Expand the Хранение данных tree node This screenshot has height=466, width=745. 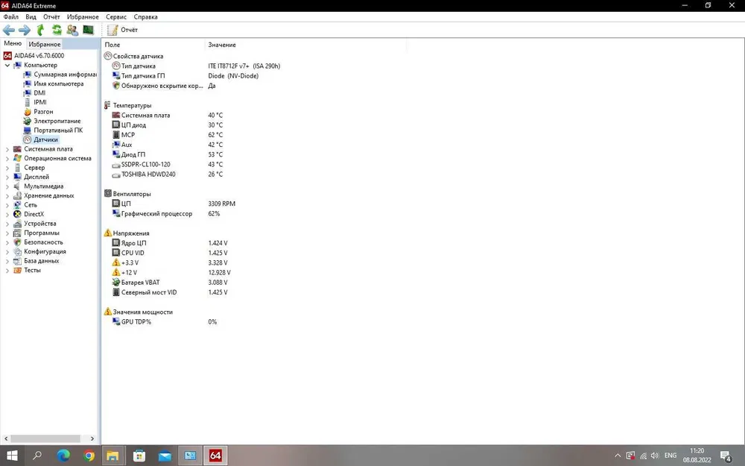7,196
